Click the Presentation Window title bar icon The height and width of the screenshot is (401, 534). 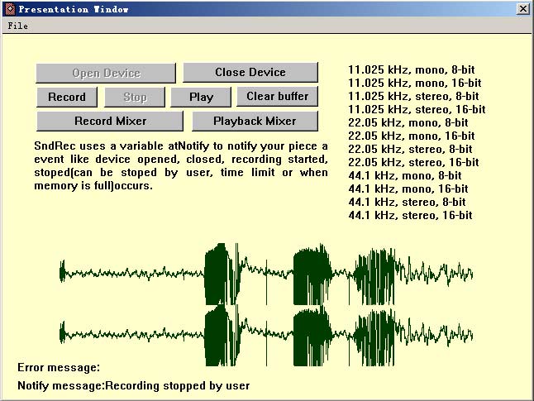[x=10, y=9]
